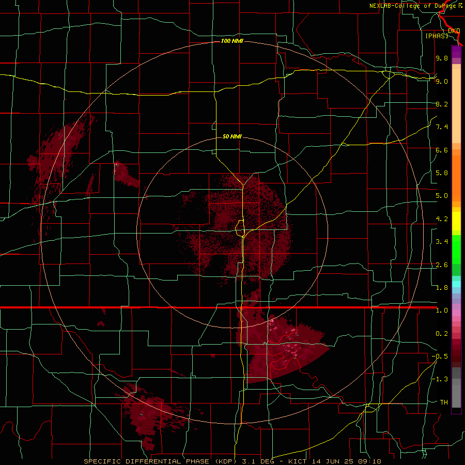Click the -1.3 scale value
Image resolution: width=465 pixels, height=465 pixels.
[x=440, y=379]
